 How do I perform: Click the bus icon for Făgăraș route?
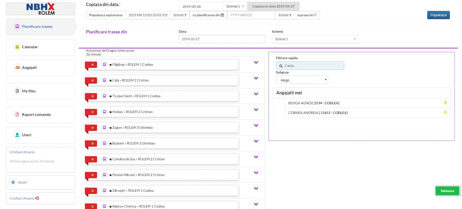(x=104, y=65)
